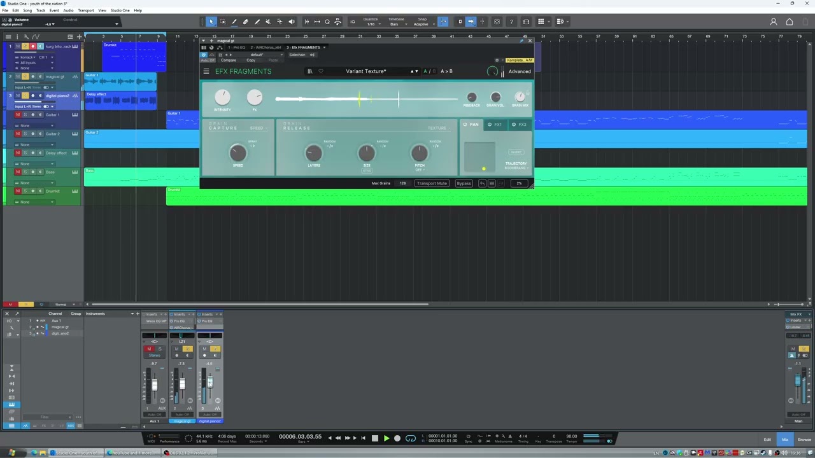Open the File menu
The height and width of the screenshot is (458, 815).
[5, 10]
